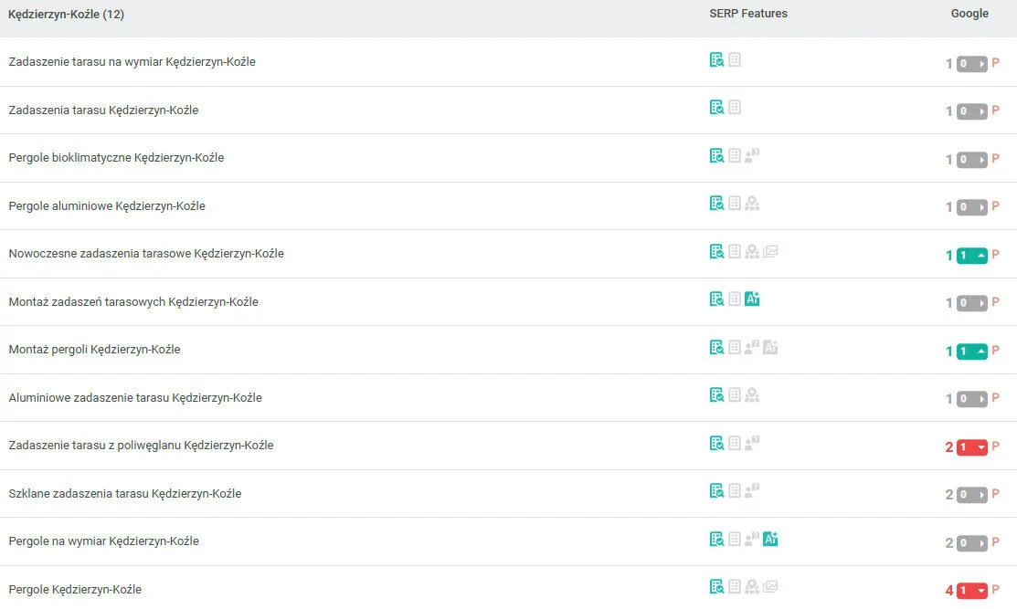Click the images icon in Nowoczesne zadaszenia tarasowe row

coord(770,251)
